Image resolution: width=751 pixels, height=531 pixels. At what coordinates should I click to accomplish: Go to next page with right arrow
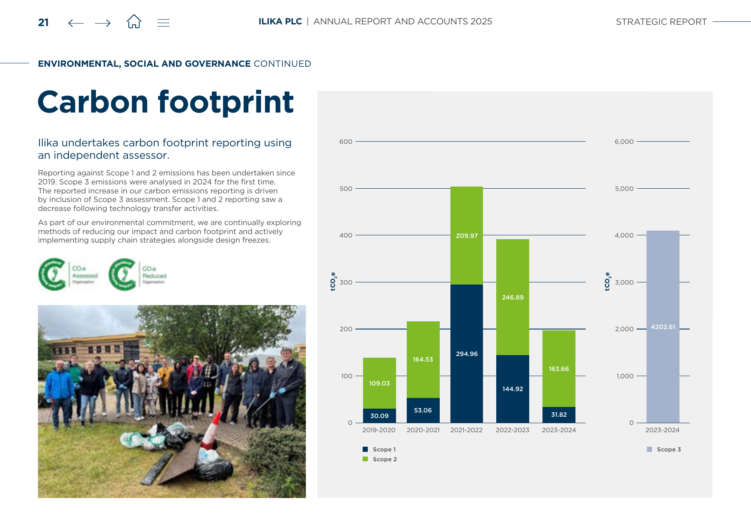pos(103,23)
